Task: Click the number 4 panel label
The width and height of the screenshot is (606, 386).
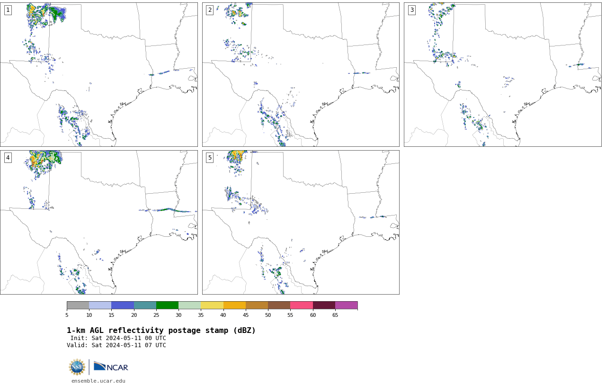Action: (8, 158)
